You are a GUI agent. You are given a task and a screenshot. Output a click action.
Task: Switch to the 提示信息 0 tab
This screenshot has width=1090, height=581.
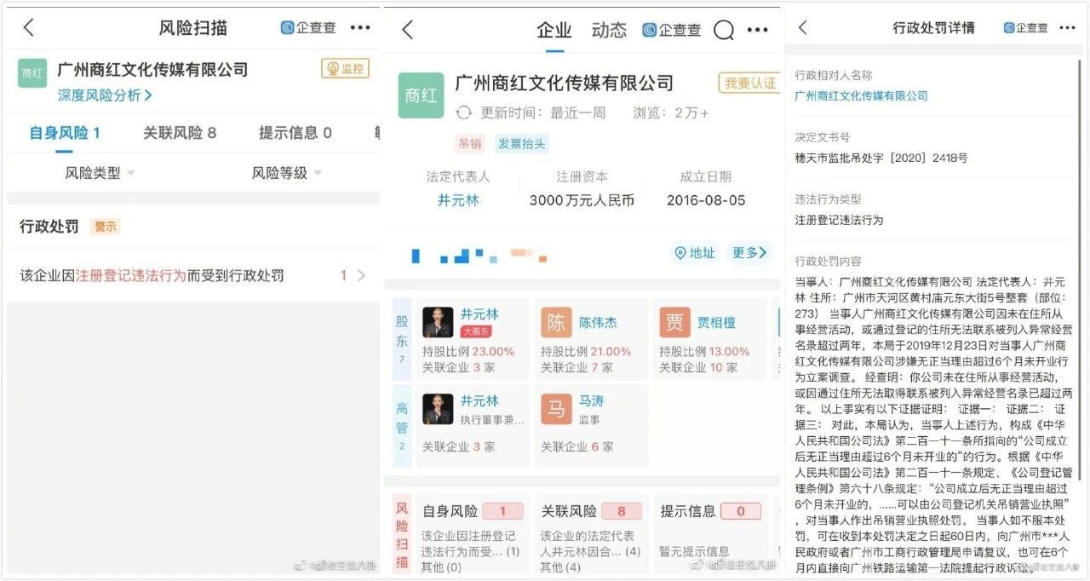[295, 133]
